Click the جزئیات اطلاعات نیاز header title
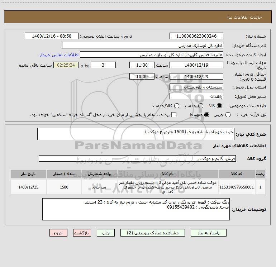The image size is (276, 267). click(244, 17)
